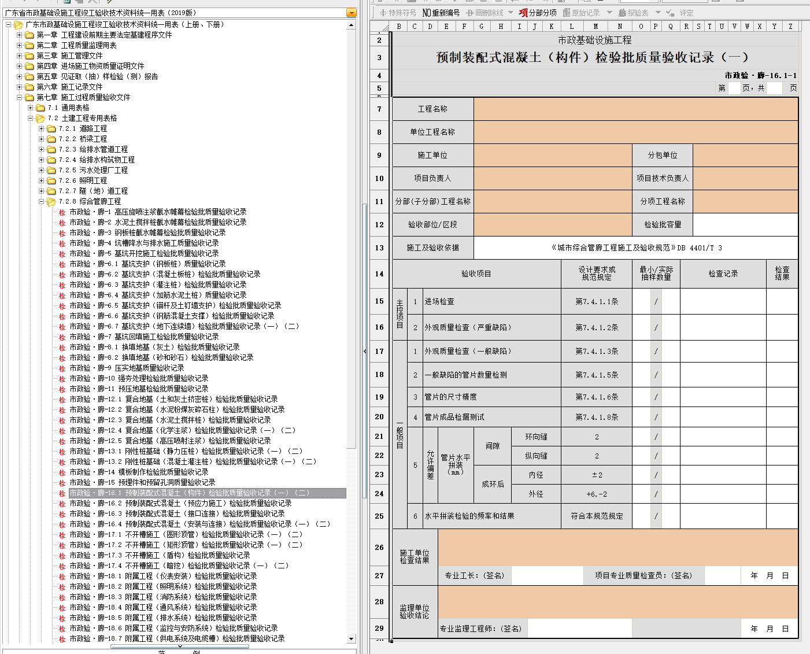Click the 报验表 inspection form tool
This screenshot has height=654, width=810.
[633, 13]
